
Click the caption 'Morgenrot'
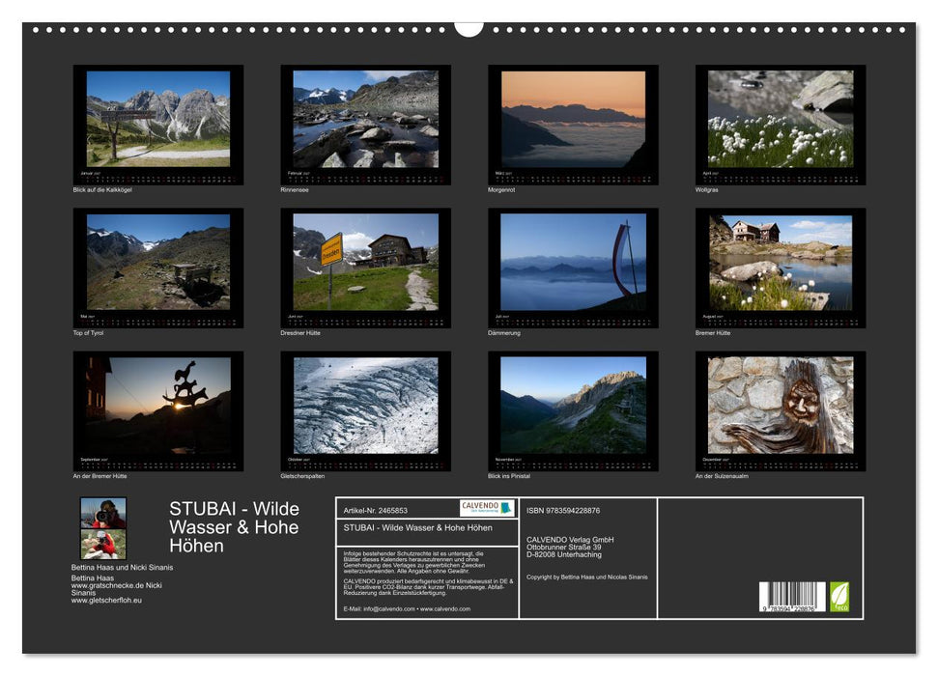(x=501, y=189)
